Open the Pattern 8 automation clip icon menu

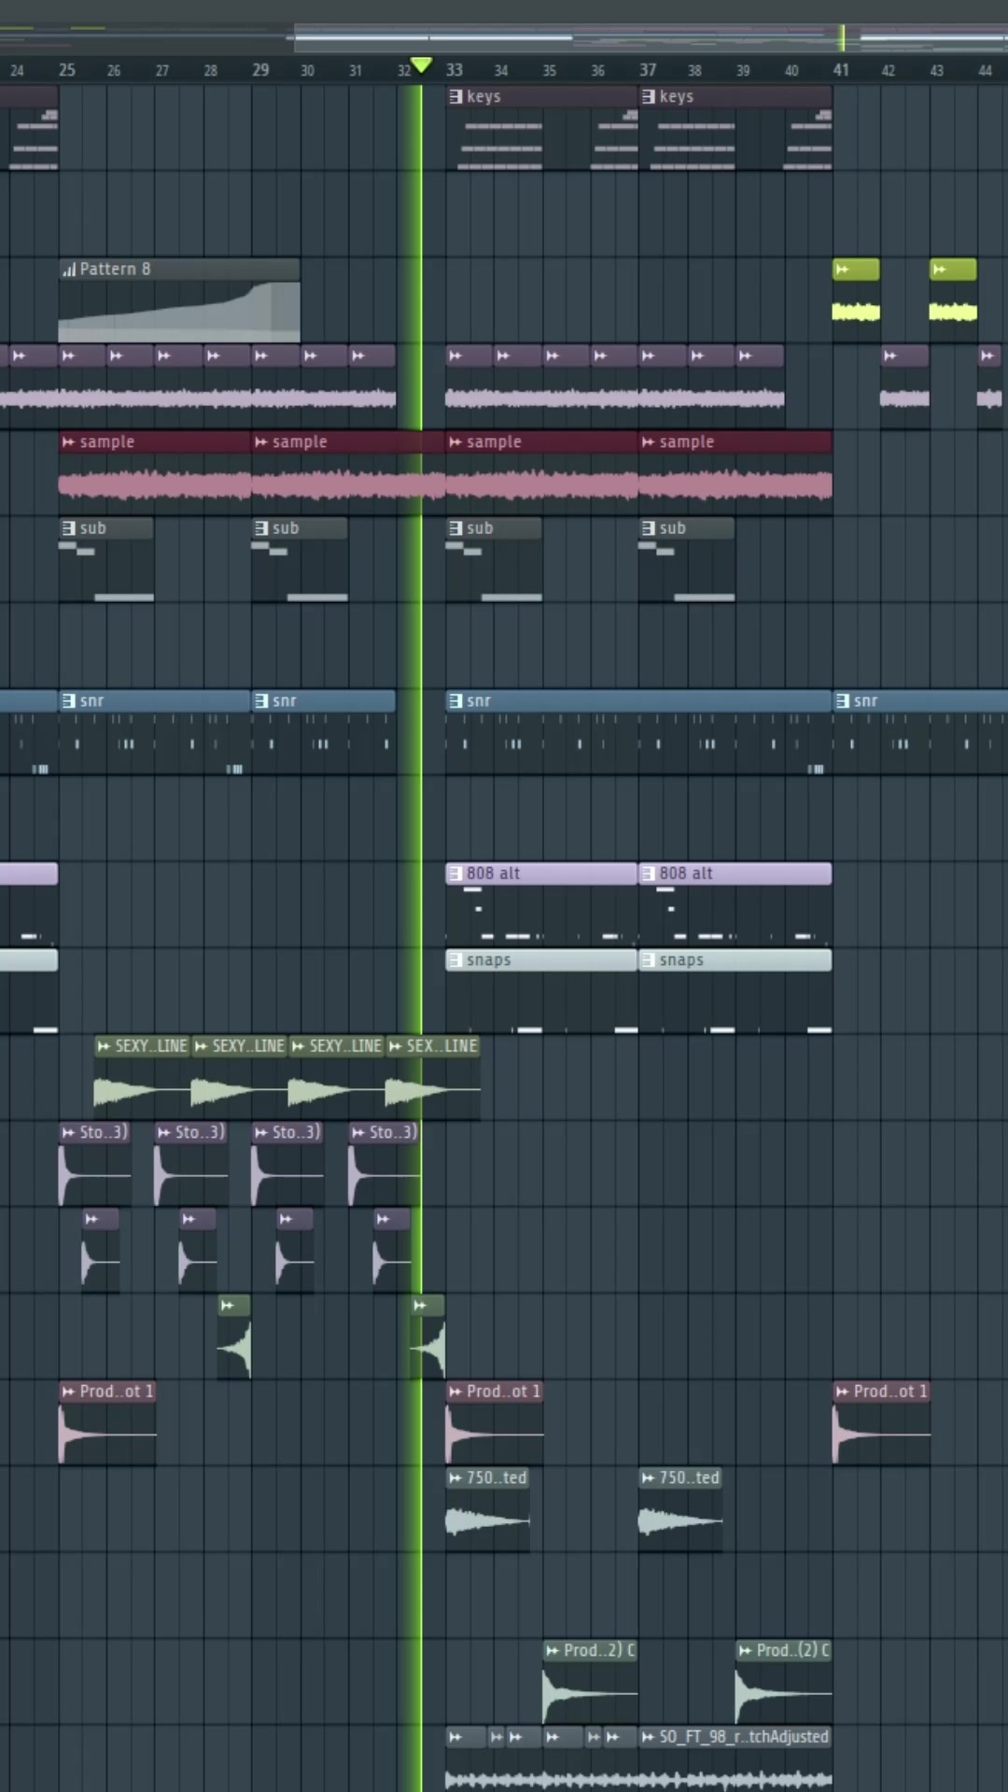(x=68, y=270)
